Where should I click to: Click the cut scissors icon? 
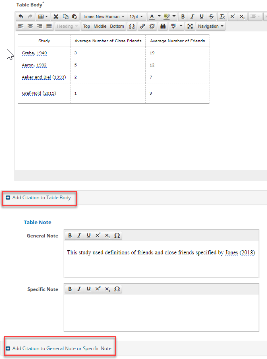(56, 17)
